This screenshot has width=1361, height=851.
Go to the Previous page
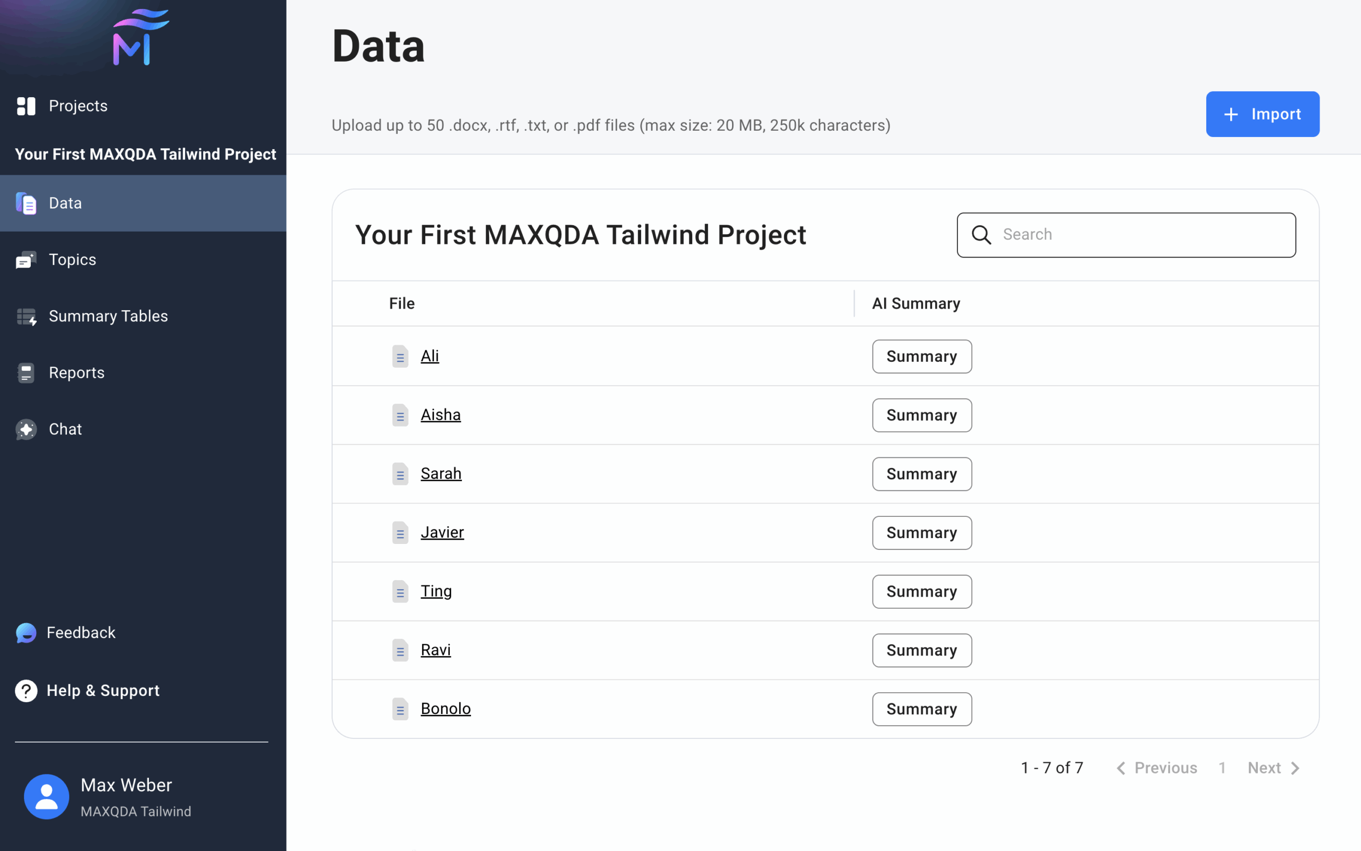[x=1156, y=768]
